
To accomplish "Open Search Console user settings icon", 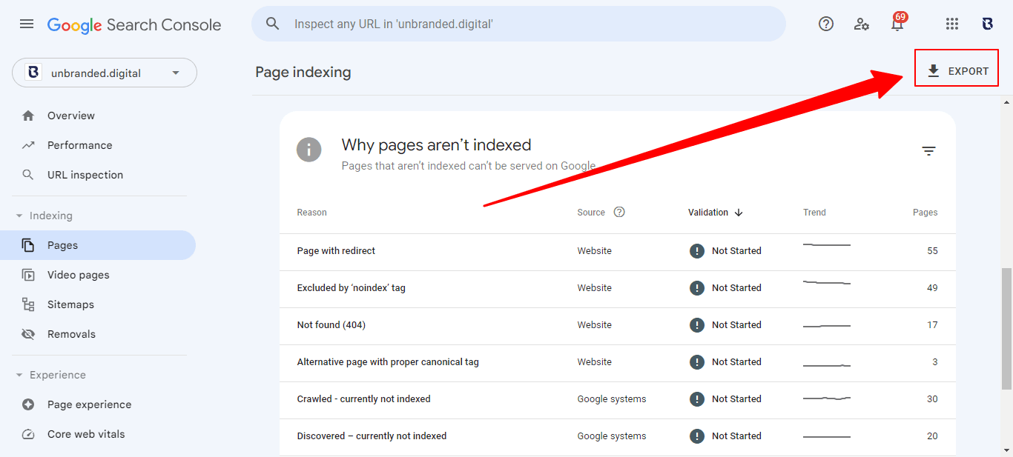I will 862,24.
